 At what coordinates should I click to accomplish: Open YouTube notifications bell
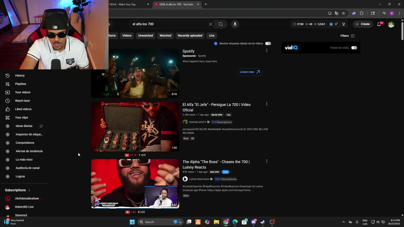(379, 24)
